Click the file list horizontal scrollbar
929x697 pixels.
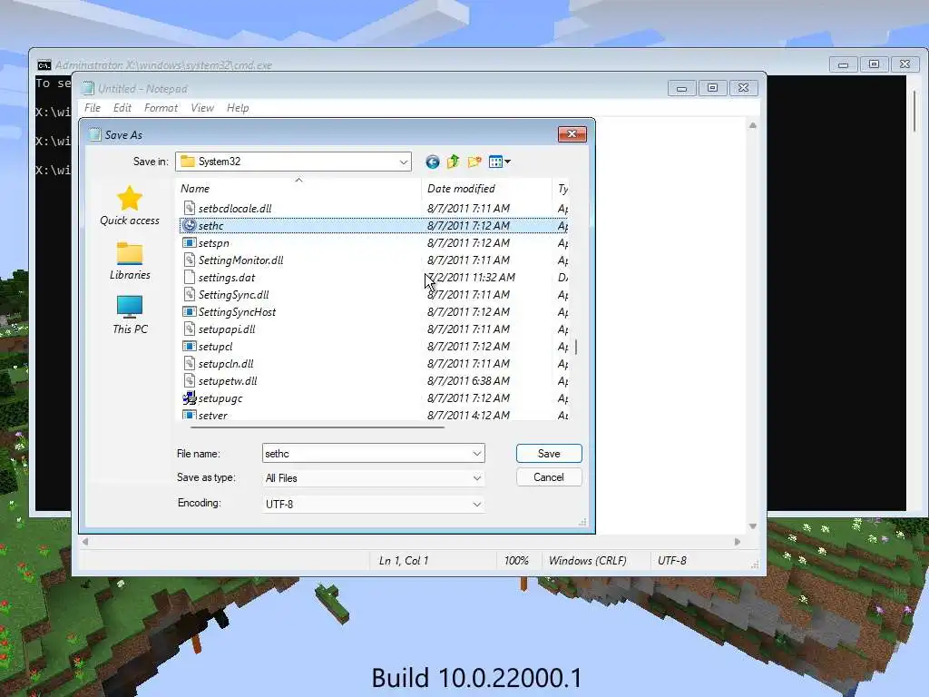tap(317, 427)
